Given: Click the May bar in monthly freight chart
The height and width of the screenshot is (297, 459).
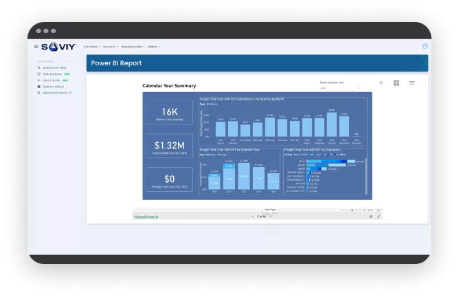Looking at the screenshot, I should pyautogui.click(x=270, y=127).
